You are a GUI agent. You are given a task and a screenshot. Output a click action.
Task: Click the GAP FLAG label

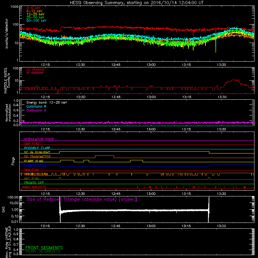pyautogui.click(x=32, y=144)
